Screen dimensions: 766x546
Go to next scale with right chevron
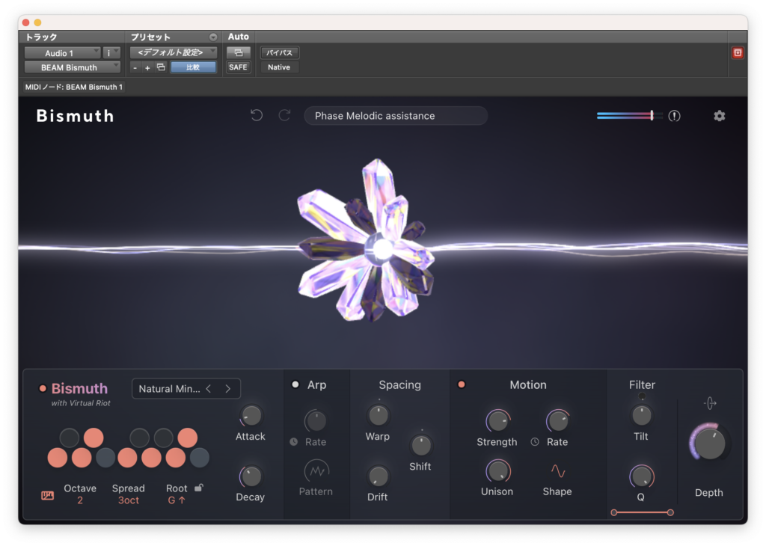coord(227,389)
